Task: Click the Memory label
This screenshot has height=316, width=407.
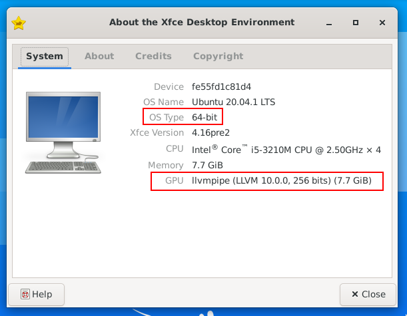Action: [x=166, y=165]
